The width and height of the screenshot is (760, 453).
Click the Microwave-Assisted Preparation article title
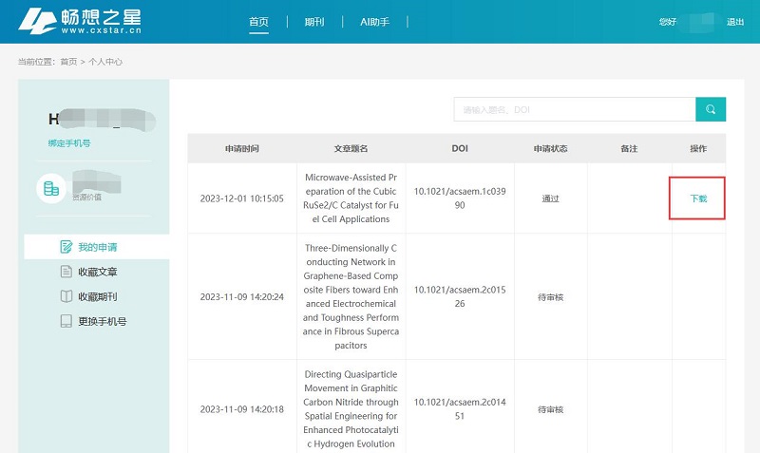(351, 198)
